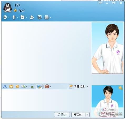
Task: Expand the 消息记录 dropdown arrow
Action: pos(87,86)
